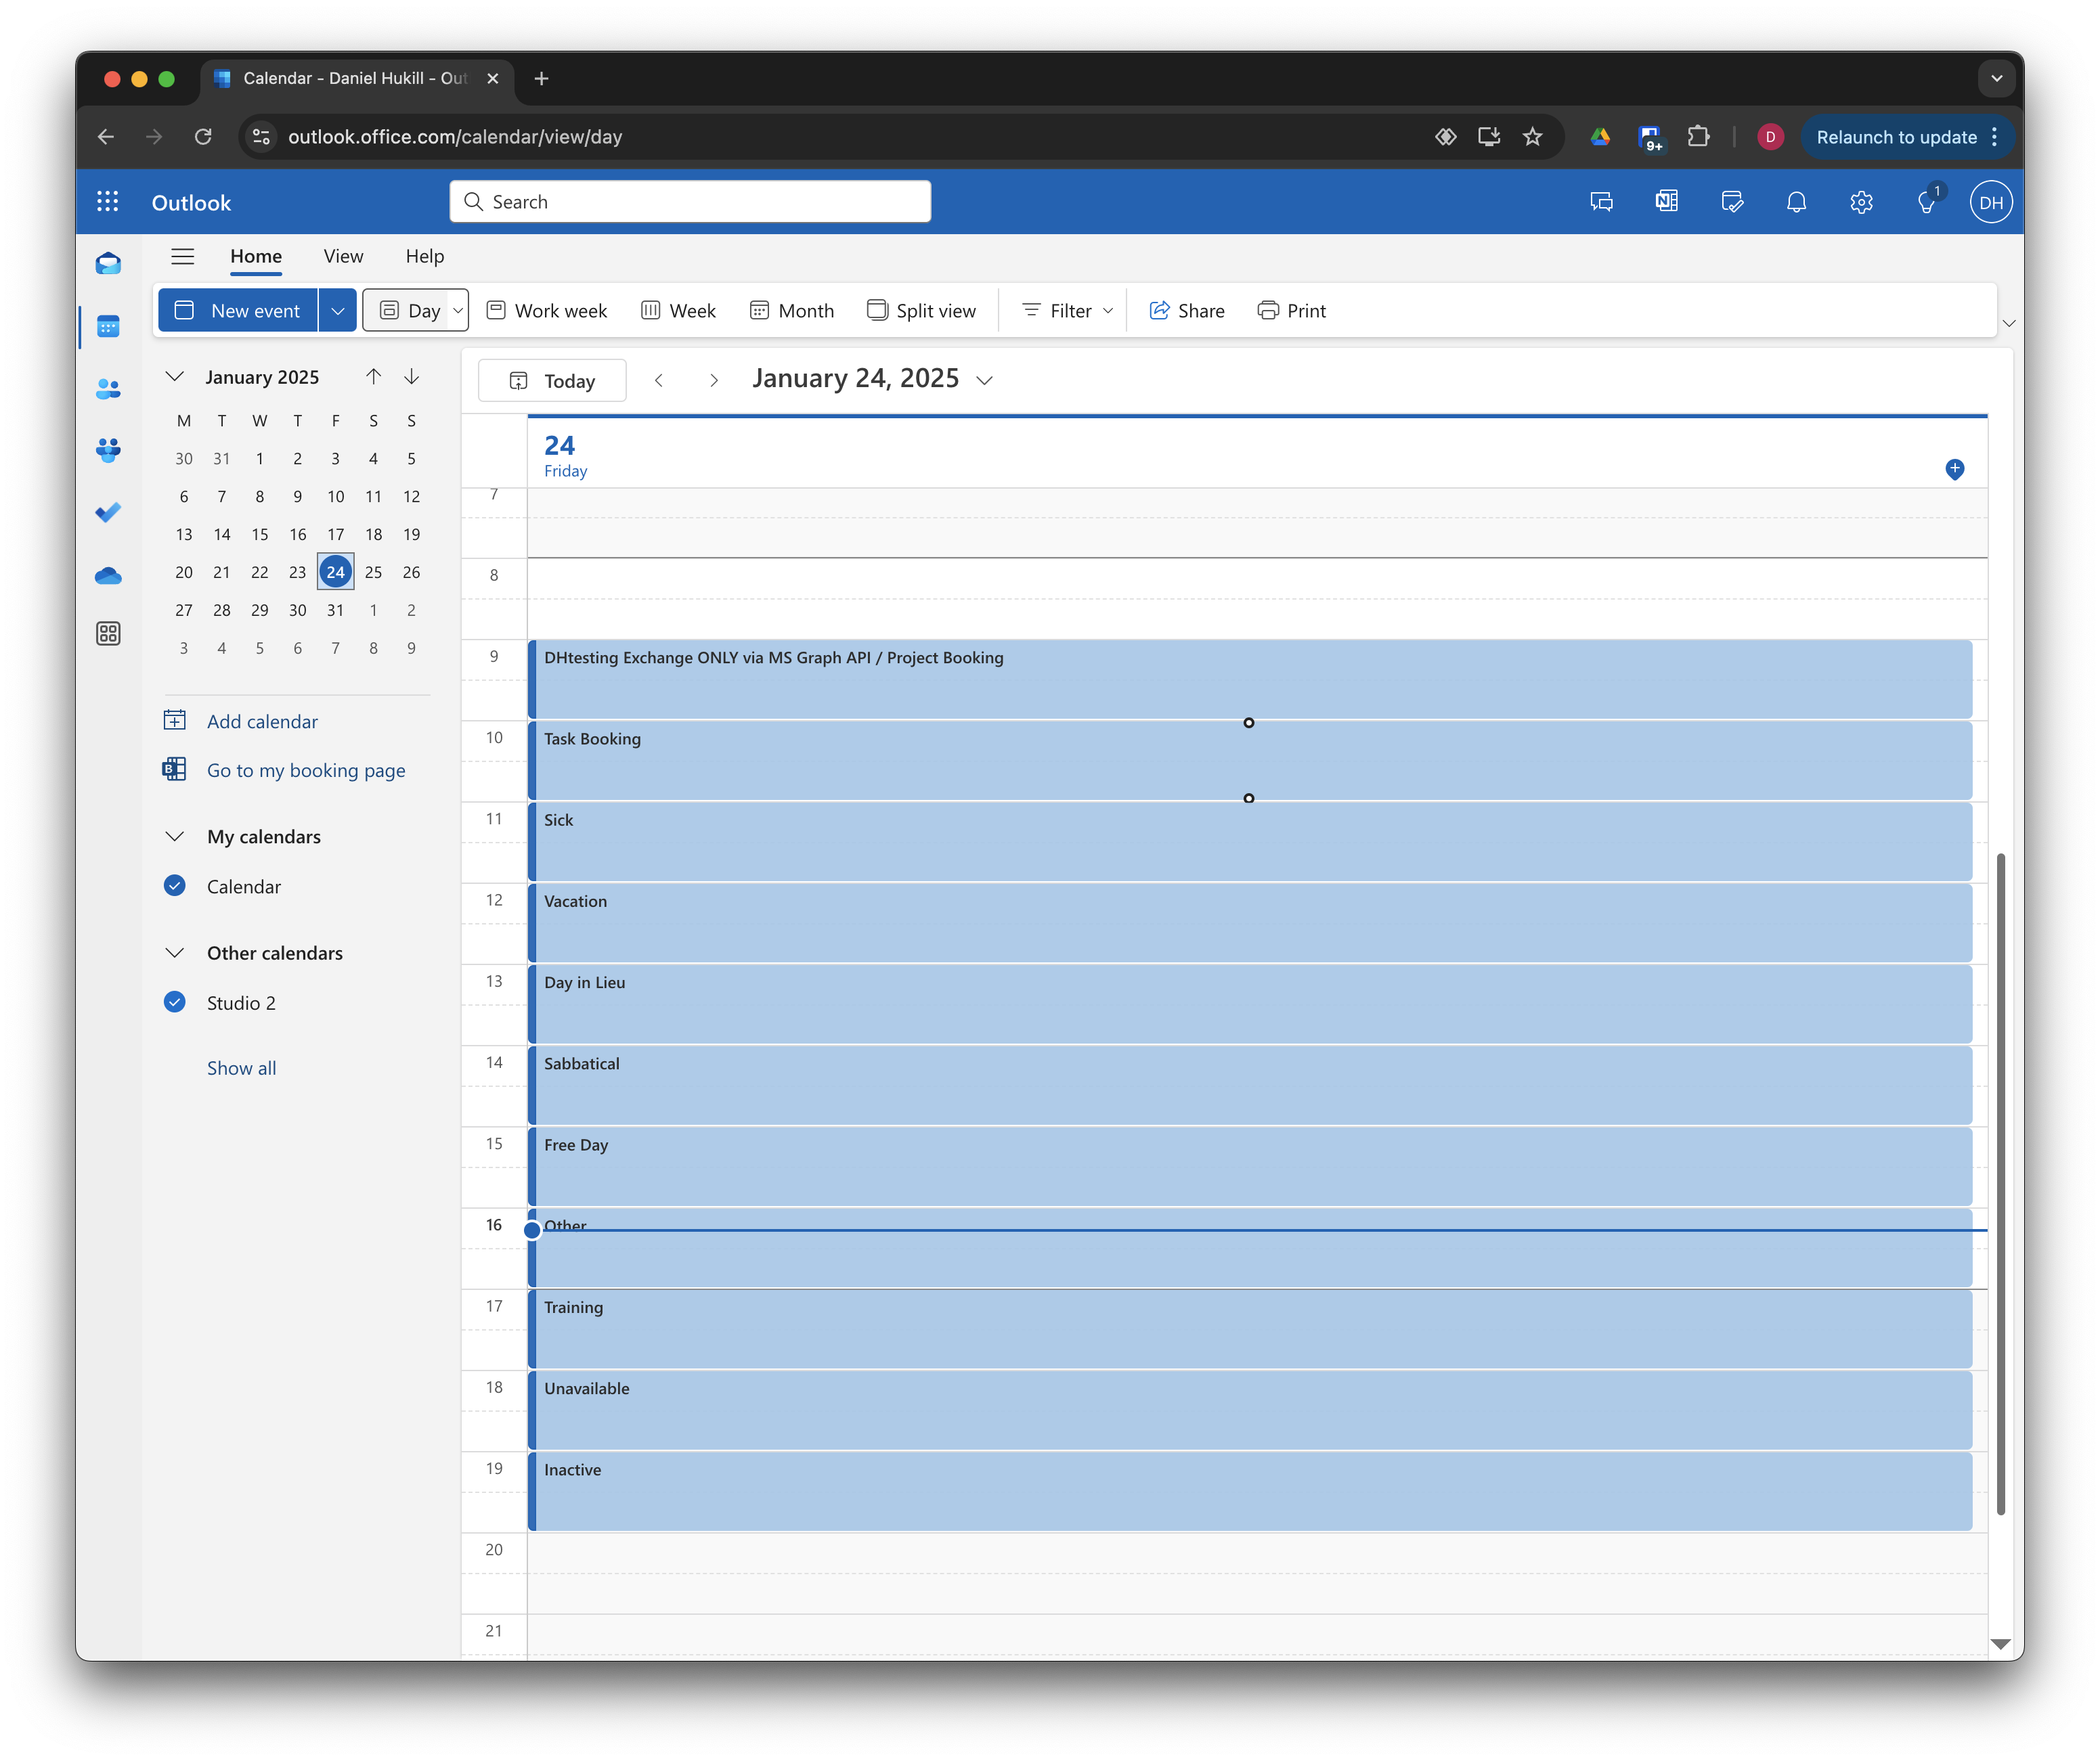Open the New event dropdown arrow
Viewport: 2100px width, 1761px height.
click(338, 311)
